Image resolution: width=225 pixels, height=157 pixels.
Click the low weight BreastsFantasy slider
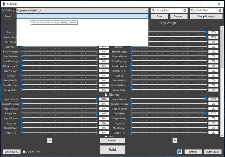coord(59,51)
